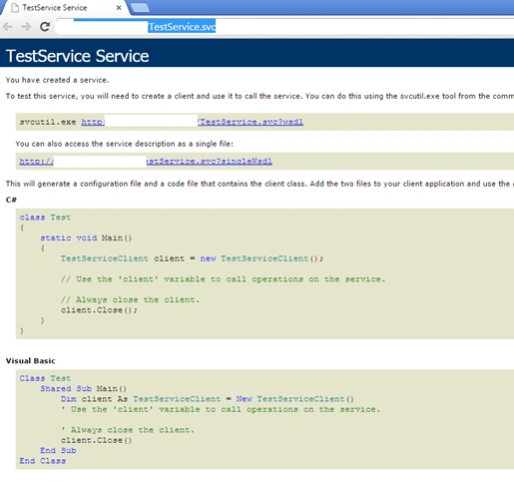Click the Visual Basic section heading
Screen dimensions: 514x482
tap(30, 361)
